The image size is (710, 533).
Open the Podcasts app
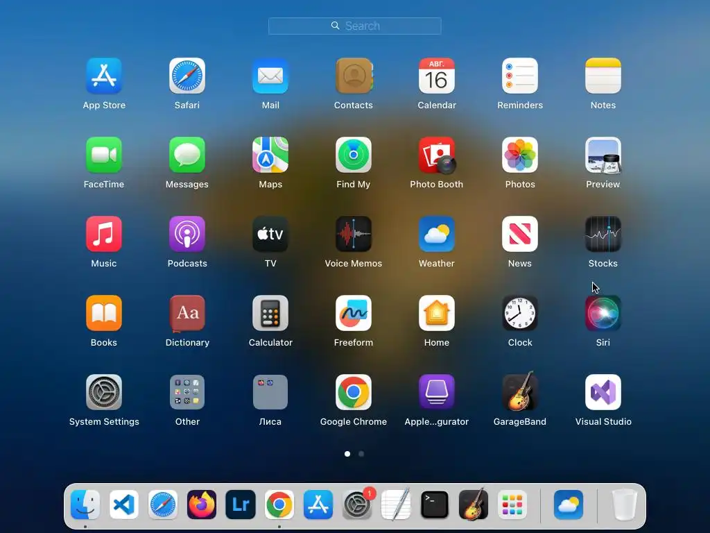[187, 234]
